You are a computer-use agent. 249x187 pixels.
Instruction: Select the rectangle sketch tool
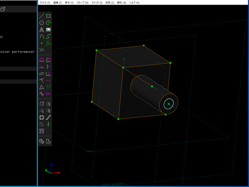tap(48, 16)
